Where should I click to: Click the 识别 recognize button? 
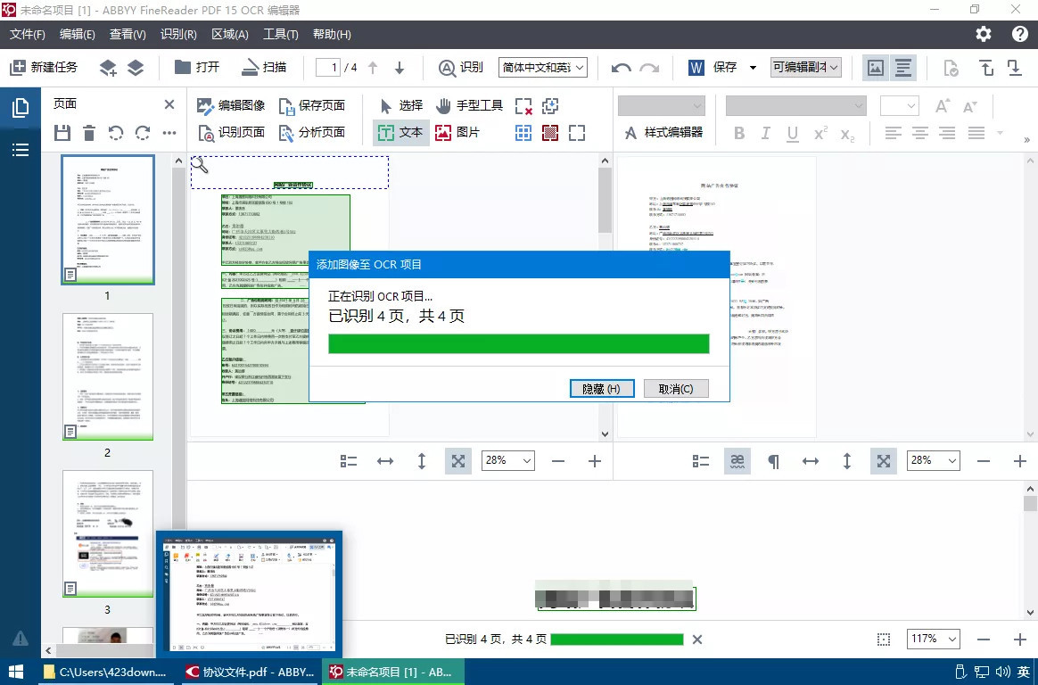[x=461, y=68]
